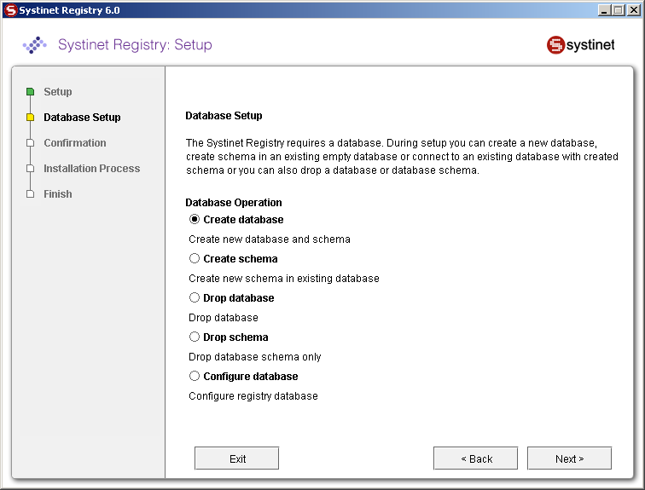Select the Confirmation step label

pos(75,143)
